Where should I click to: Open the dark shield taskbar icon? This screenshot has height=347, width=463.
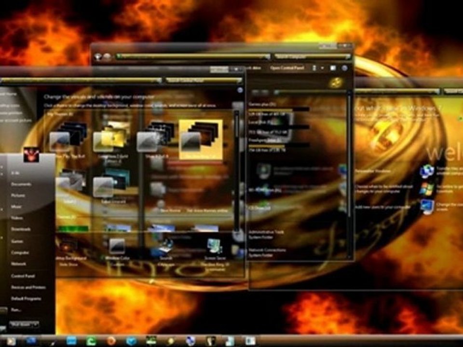(x=211, y=341)
